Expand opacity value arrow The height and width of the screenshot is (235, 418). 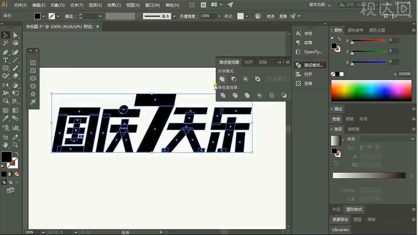(x=219, y=16)
